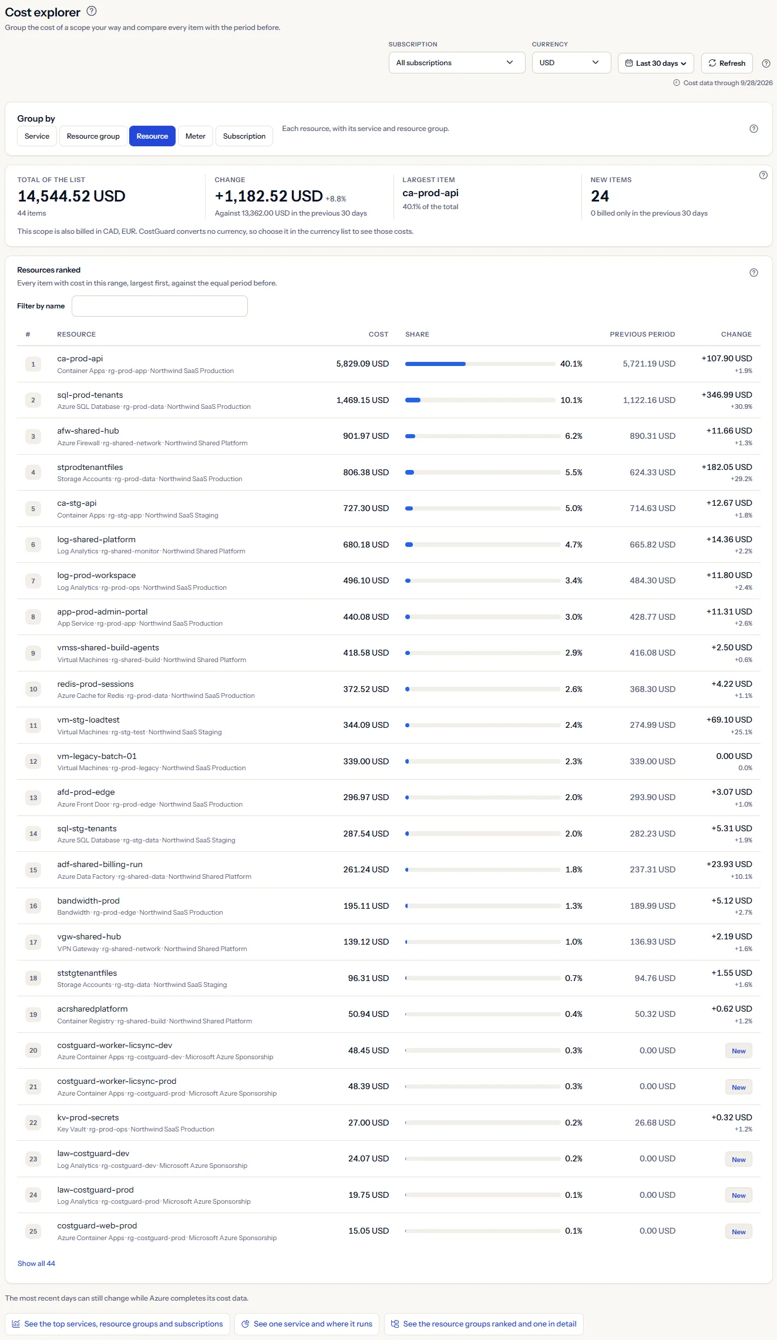Click the info icon beside Cost data through

677,83
